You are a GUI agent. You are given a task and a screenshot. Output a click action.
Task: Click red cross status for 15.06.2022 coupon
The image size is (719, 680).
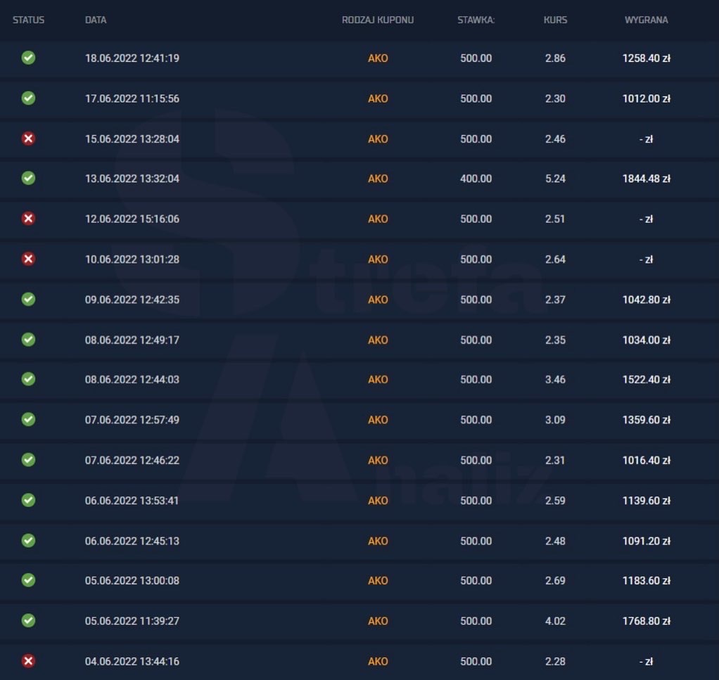28,139
